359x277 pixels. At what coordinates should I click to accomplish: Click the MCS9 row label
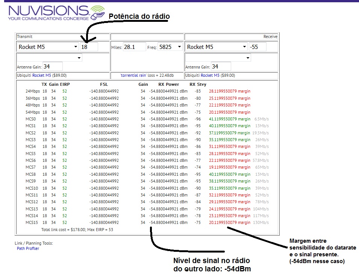point(31,181)
